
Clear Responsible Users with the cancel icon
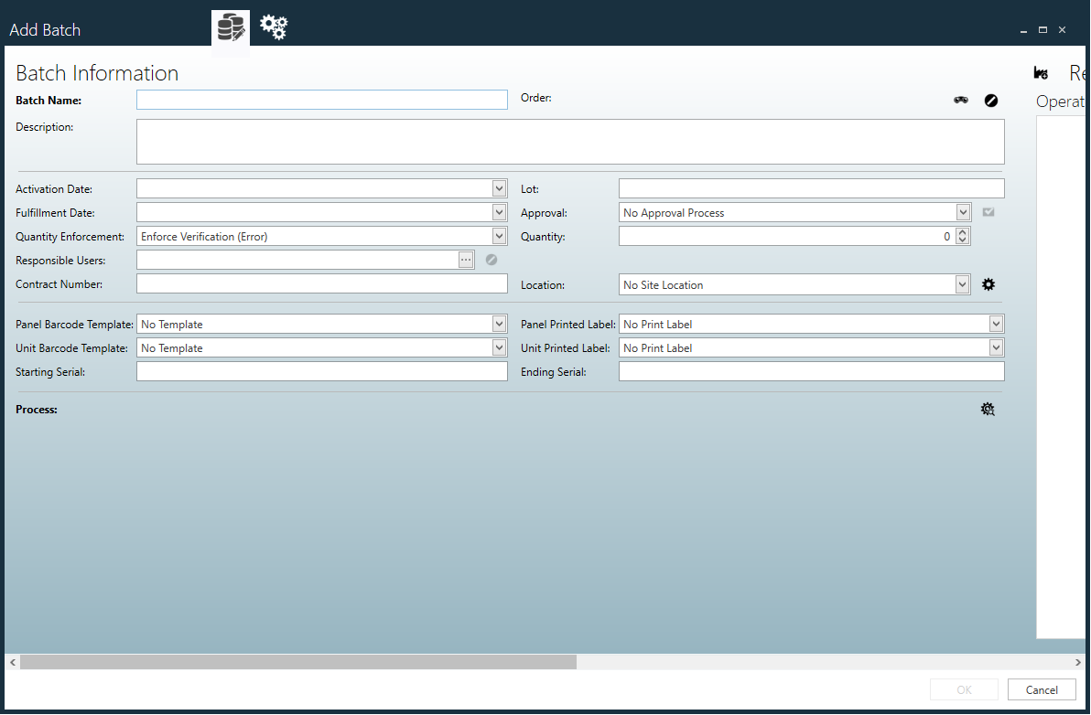click(x=491, y=260)
